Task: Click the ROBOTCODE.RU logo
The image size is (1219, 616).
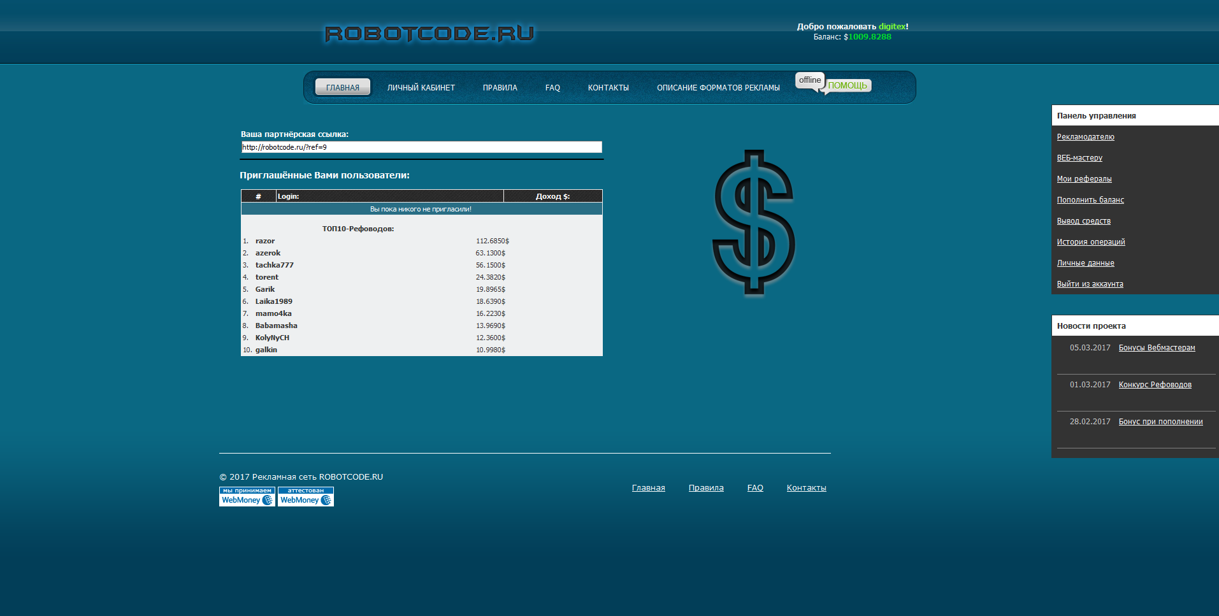Action: (429, 34)
